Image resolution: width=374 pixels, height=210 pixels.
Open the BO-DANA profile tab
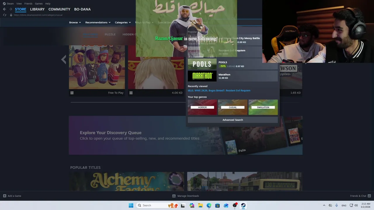click(82, 9)
